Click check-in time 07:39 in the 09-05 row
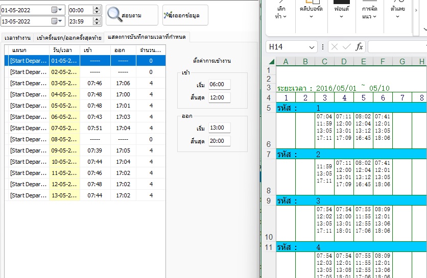 coord(95,150)
